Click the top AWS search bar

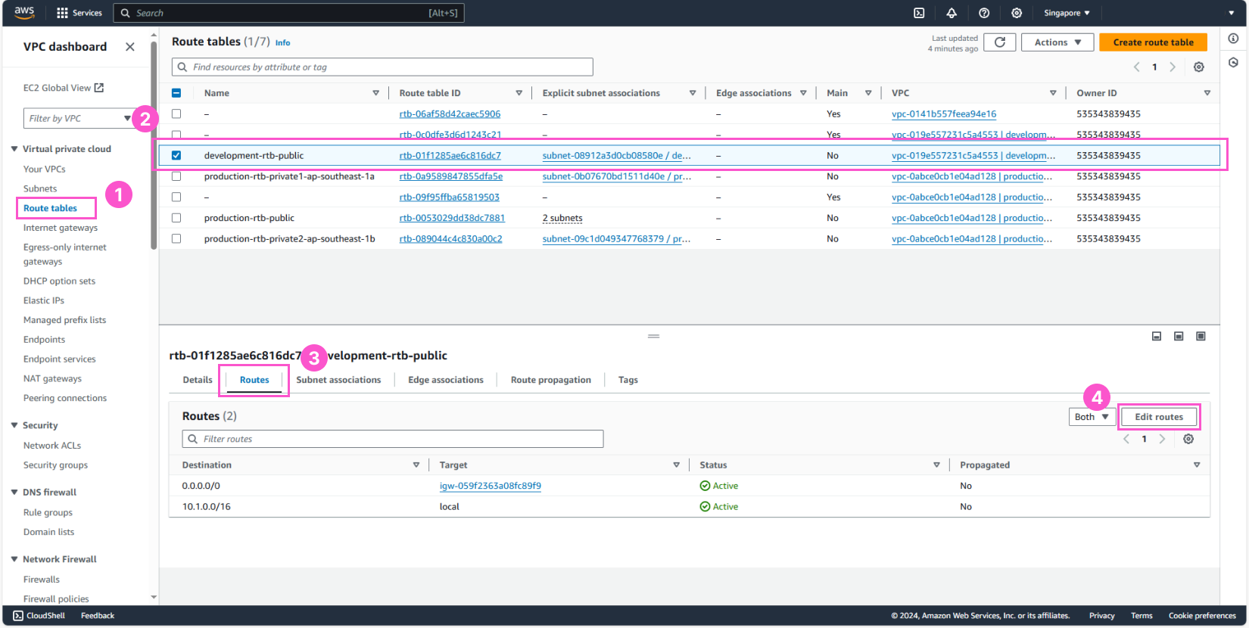point(288,13)
